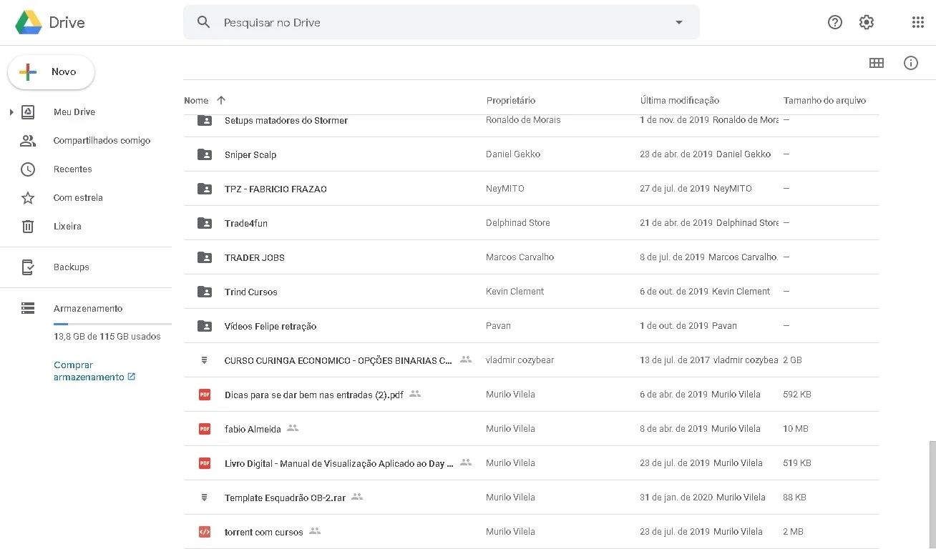Click archive icon of CURSO CURINGA ECONOMICO
The image size is (936, 549).
205,360
